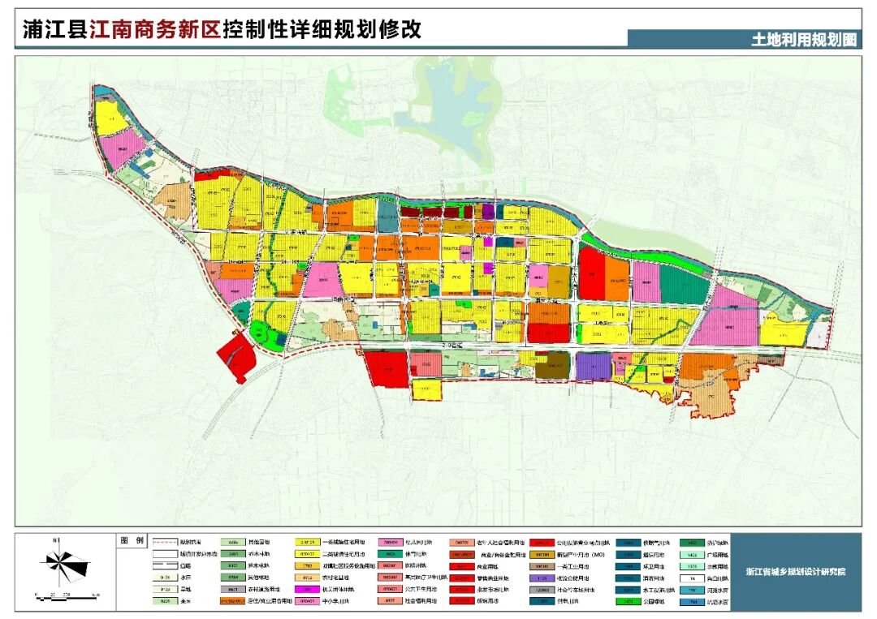Click the yellow parcel at the northwest tip
Screen dimensions: 877x619
(x=110, y=120)
